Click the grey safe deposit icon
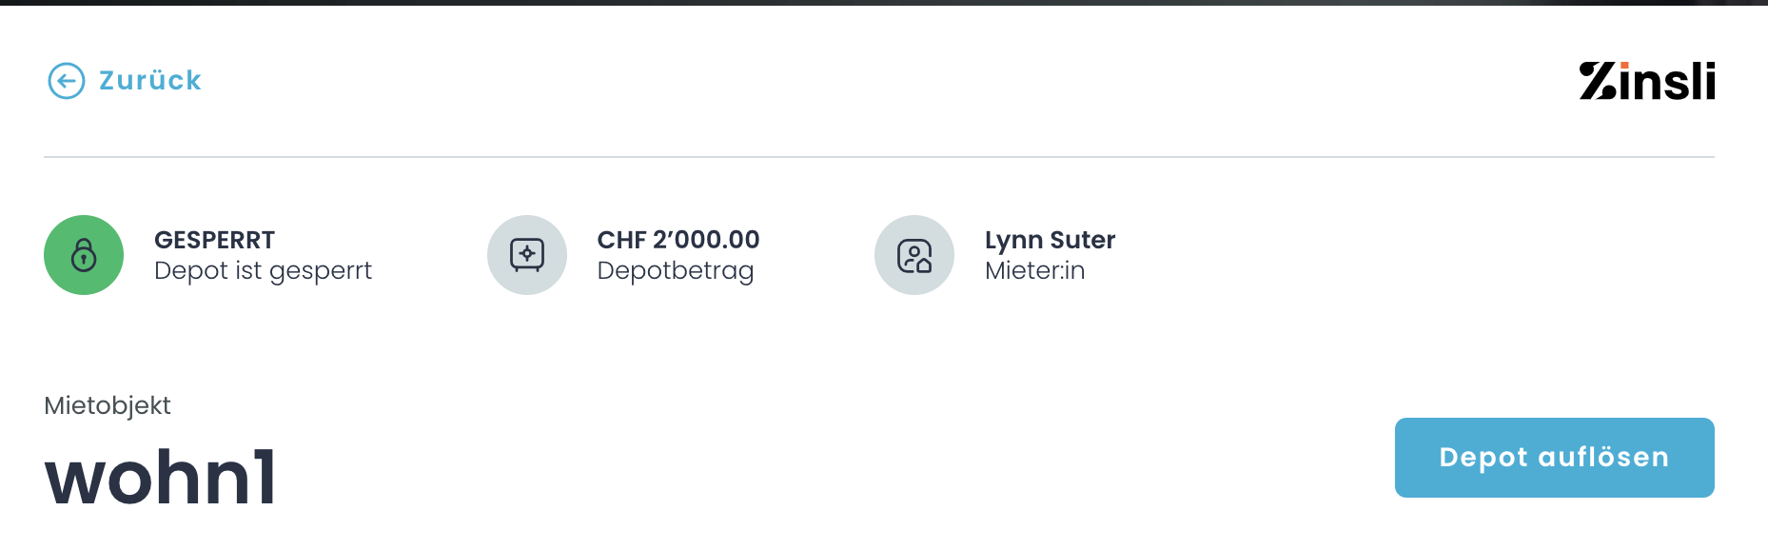 click(x=527, y=255)
